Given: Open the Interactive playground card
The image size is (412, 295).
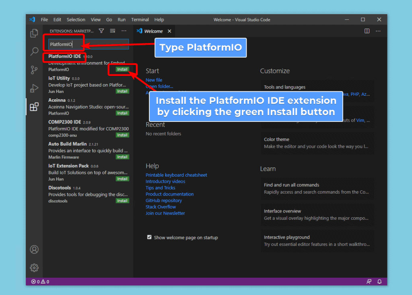Looking at the screenshot, I should click(x=317, y=241).
